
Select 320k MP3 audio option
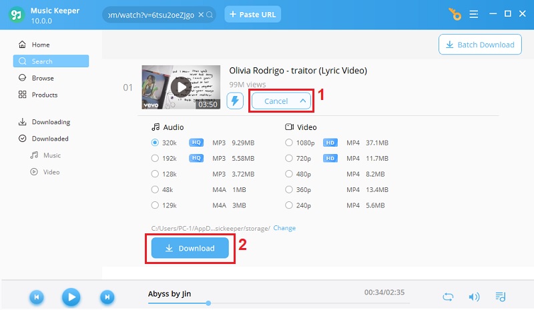coord(155,143)
